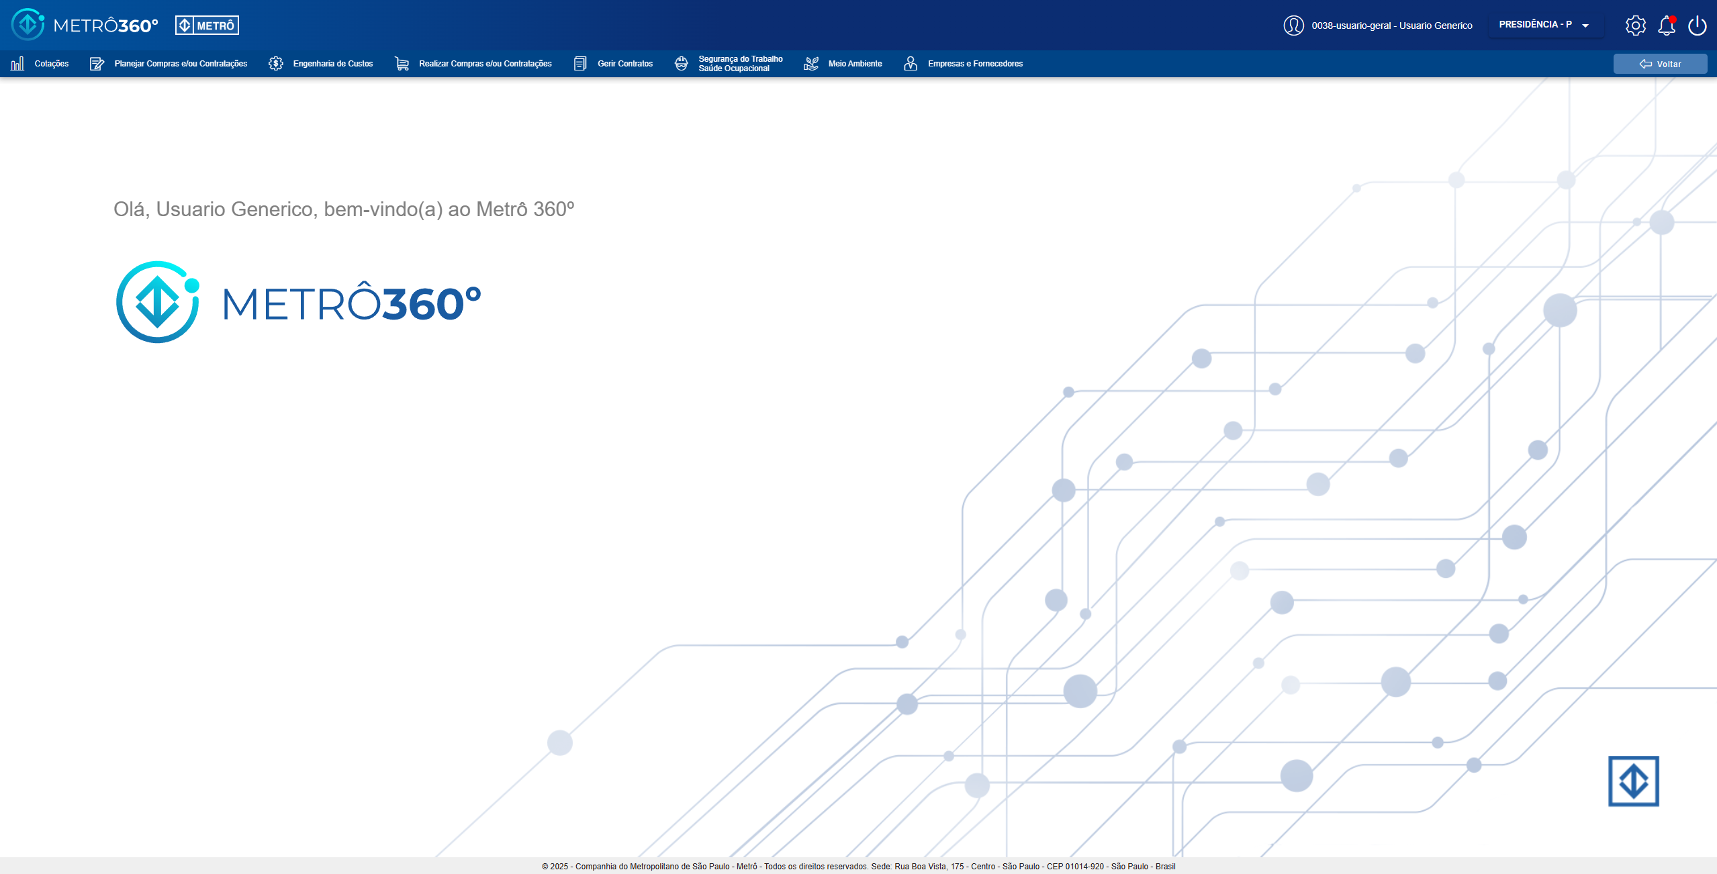Screen dimensions: 1717x874
Task: Open Meio Ambiente menu
Action: tap(843, 64)
